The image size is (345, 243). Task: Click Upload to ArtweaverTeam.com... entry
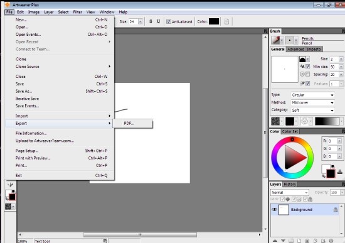click(60, 141)
